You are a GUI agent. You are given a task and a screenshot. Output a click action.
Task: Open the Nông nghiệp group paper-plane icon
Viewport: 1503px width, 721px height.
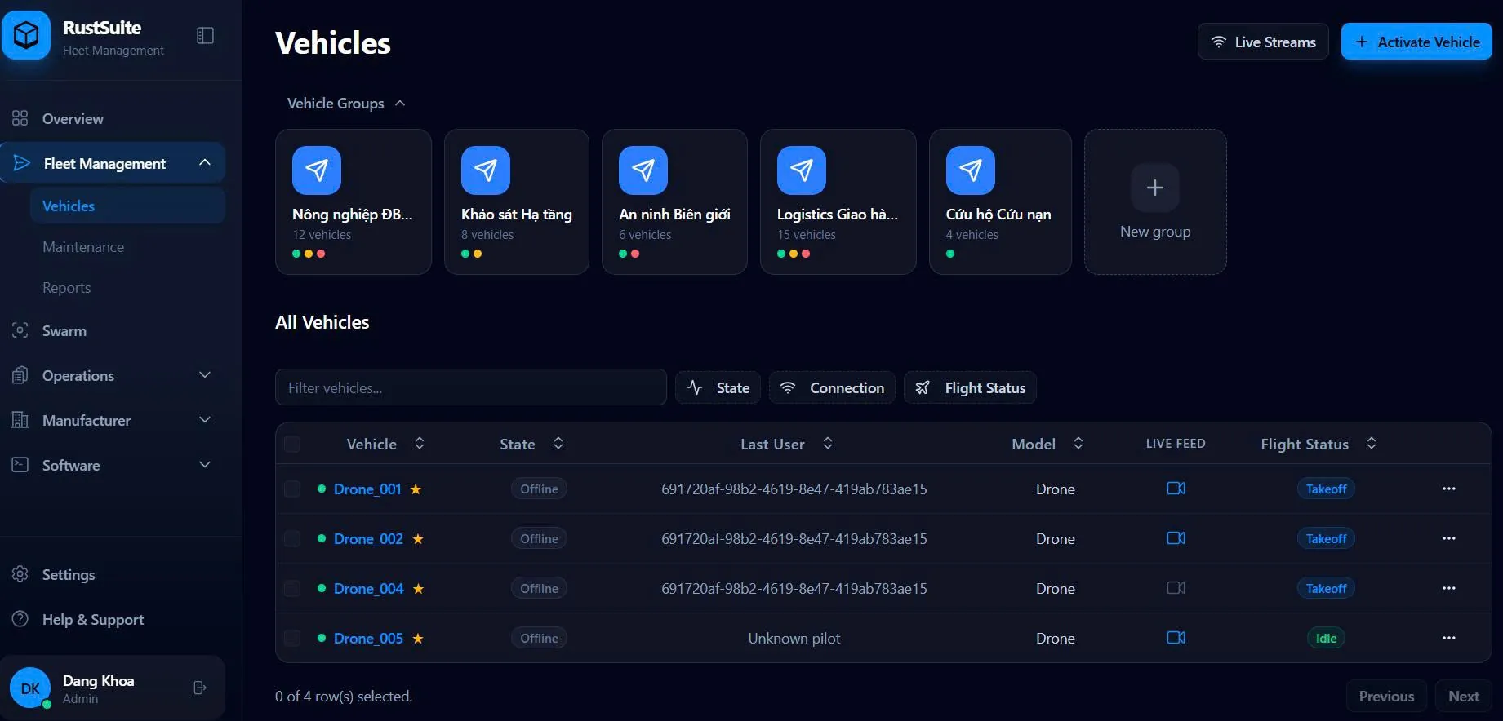(x=317, y=170)
